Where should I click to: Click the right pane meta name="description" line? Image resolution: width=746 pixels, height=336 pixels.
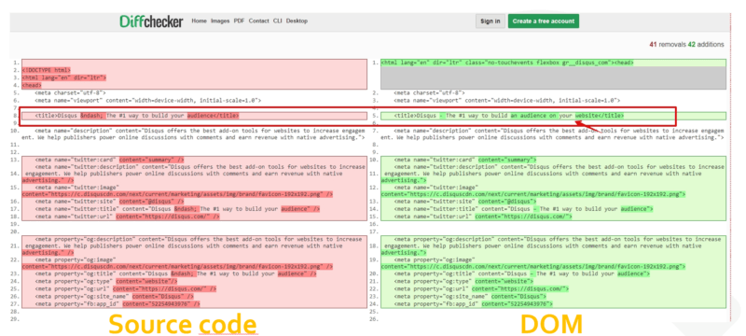tap(553, 133)
